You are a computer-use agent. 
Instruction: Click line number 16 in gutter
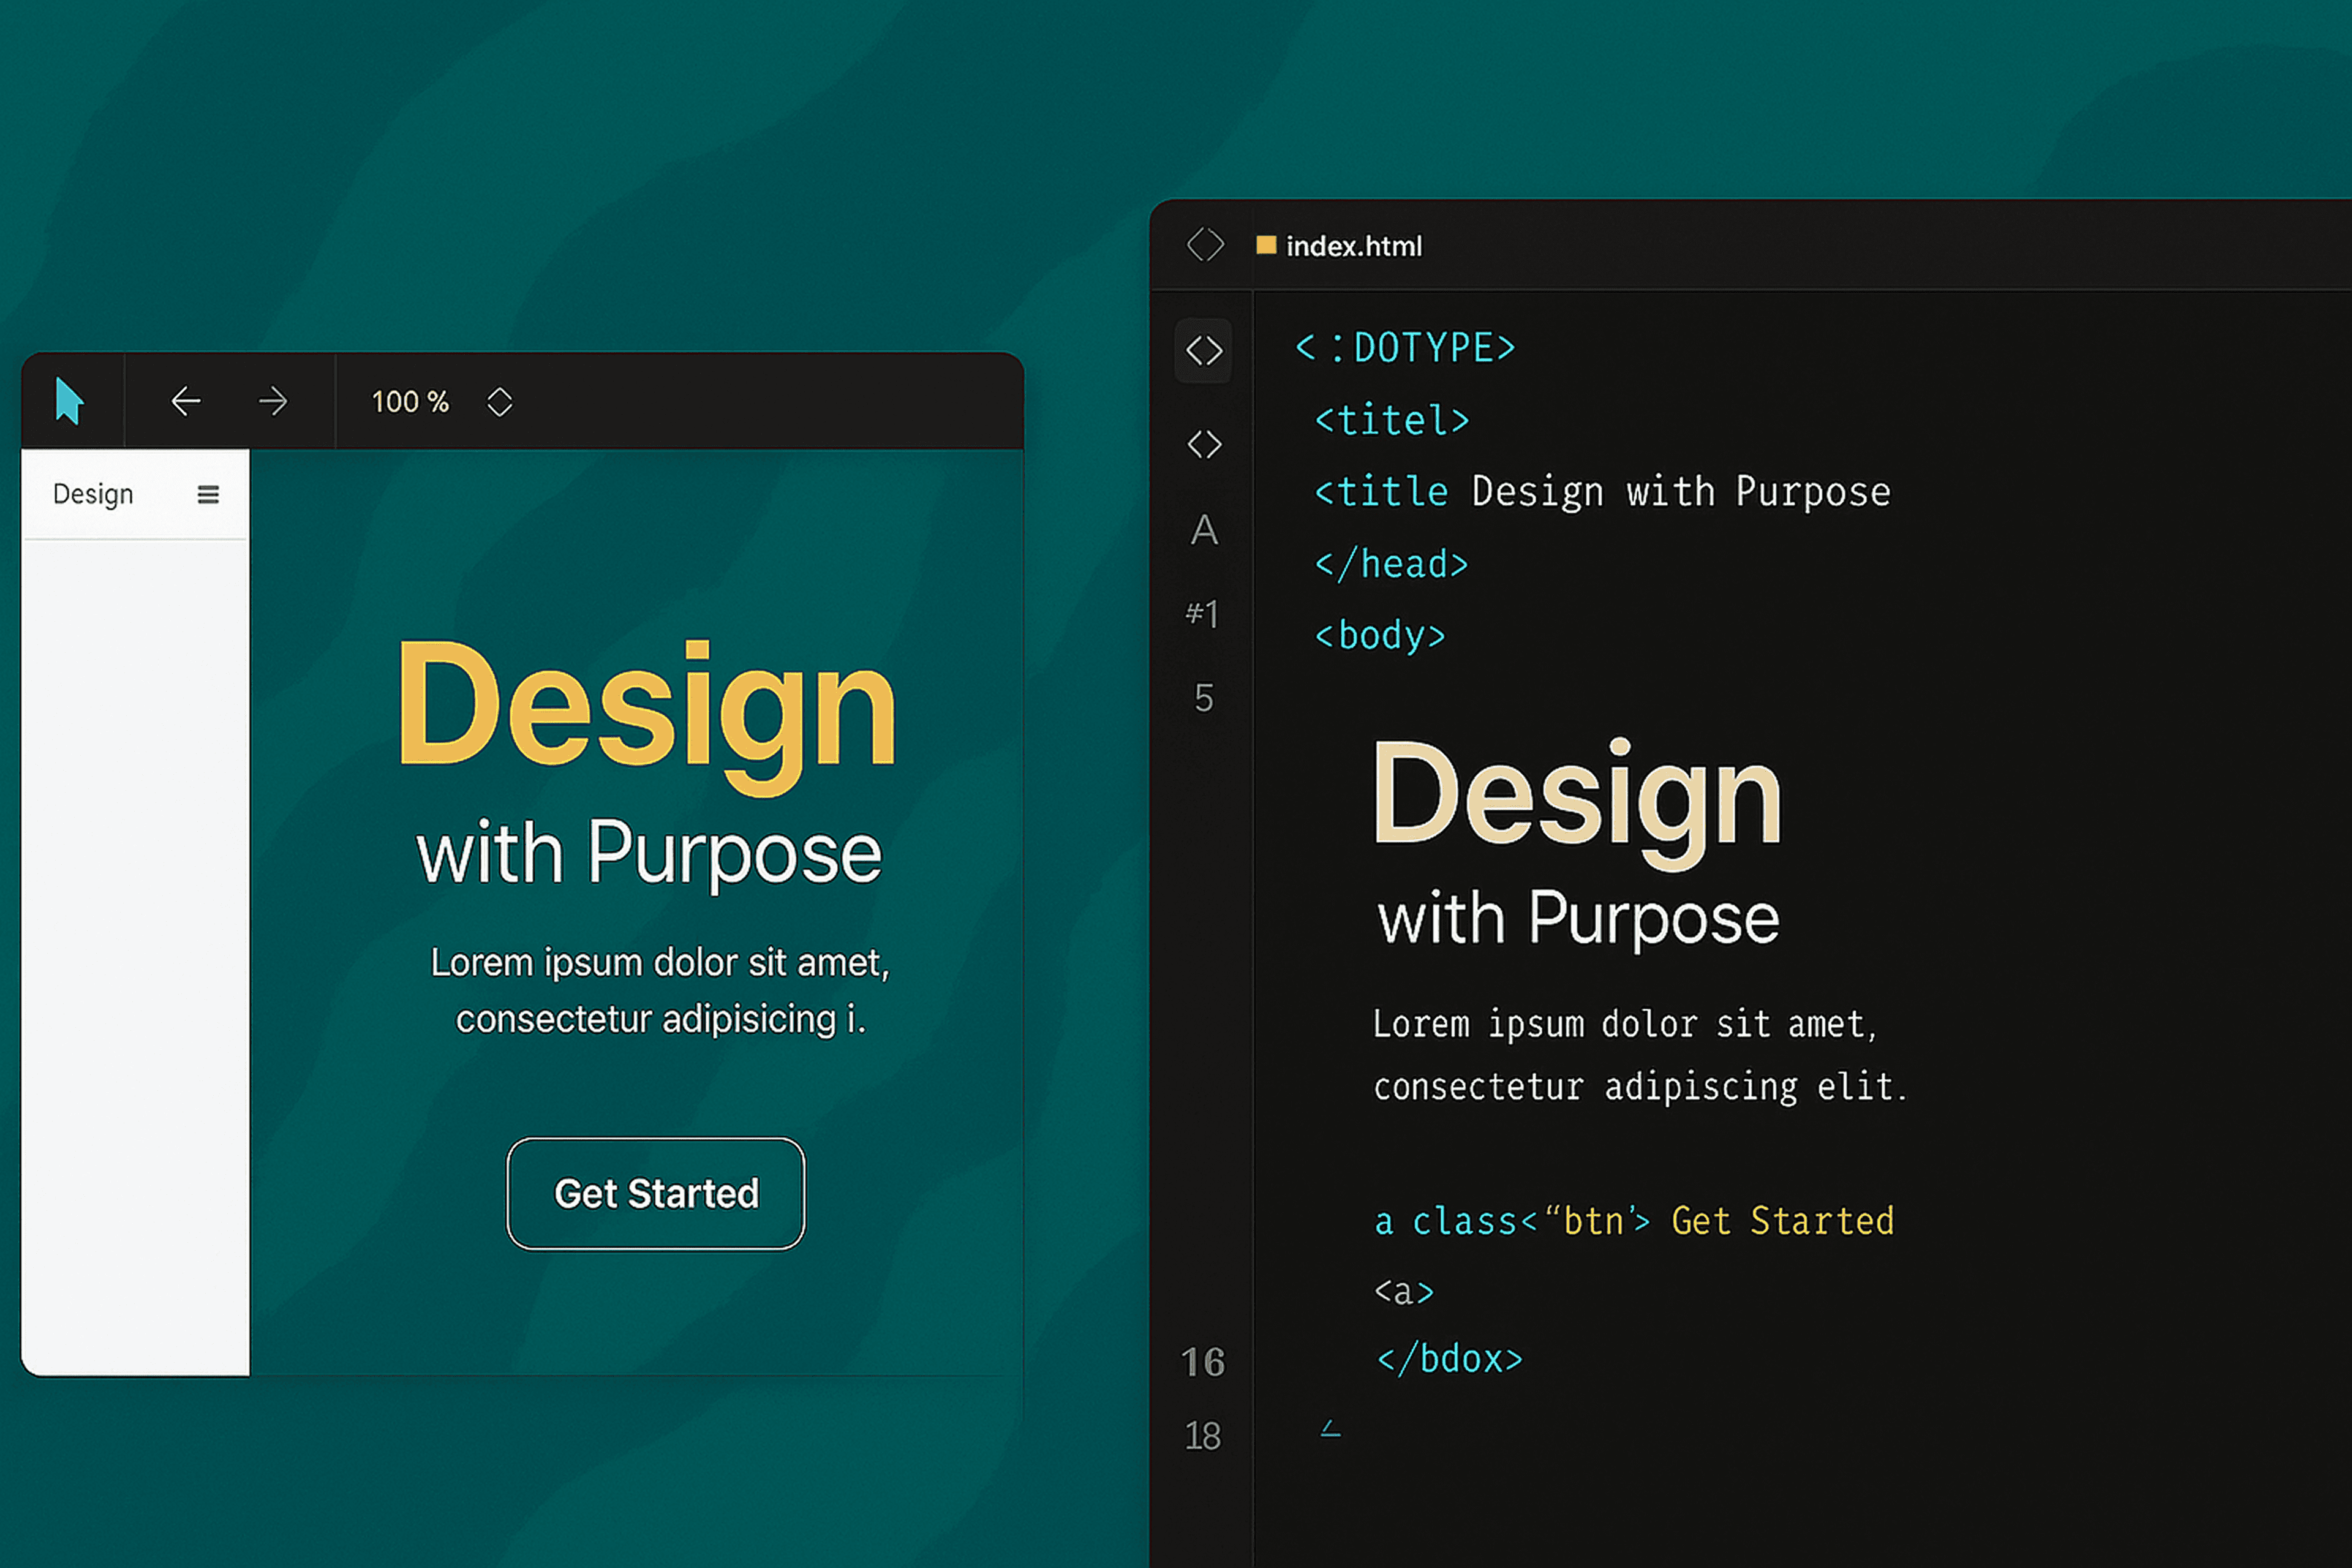1203,1362
